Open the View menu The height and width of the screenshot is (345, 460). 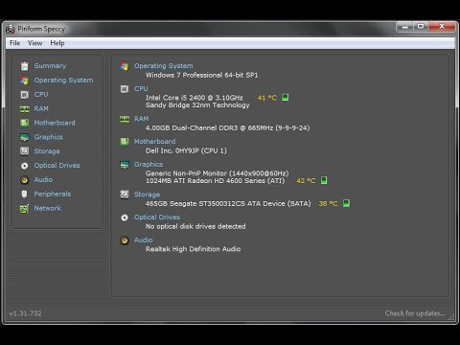35,43
